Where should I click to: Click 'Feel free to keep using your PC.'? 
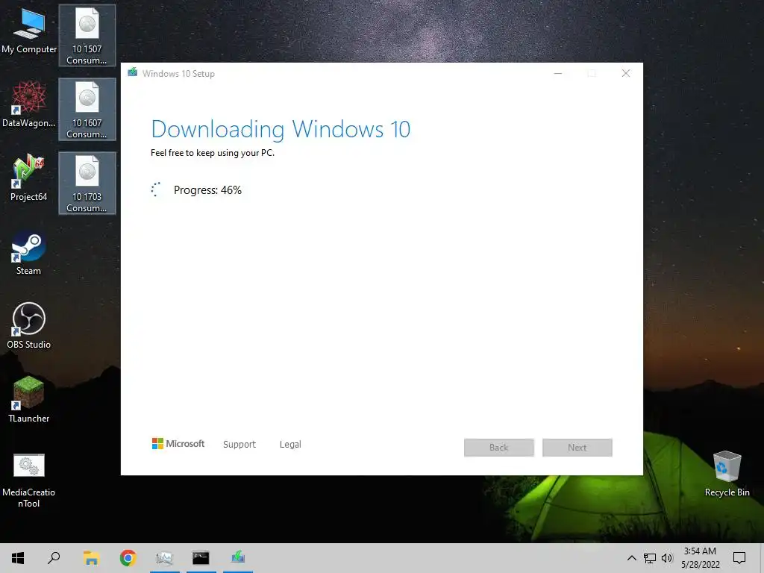(213, 153)
